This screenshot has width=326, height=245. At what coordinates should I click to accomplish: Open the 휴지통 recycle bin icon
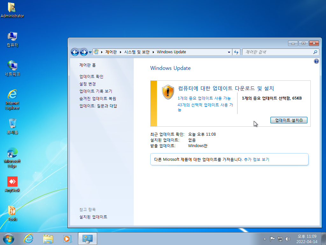coord(12,126)
